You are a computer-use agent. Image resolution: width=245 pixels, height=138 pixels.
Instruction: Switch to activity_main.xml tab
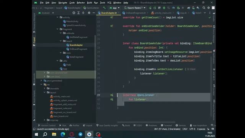point(163,13)
